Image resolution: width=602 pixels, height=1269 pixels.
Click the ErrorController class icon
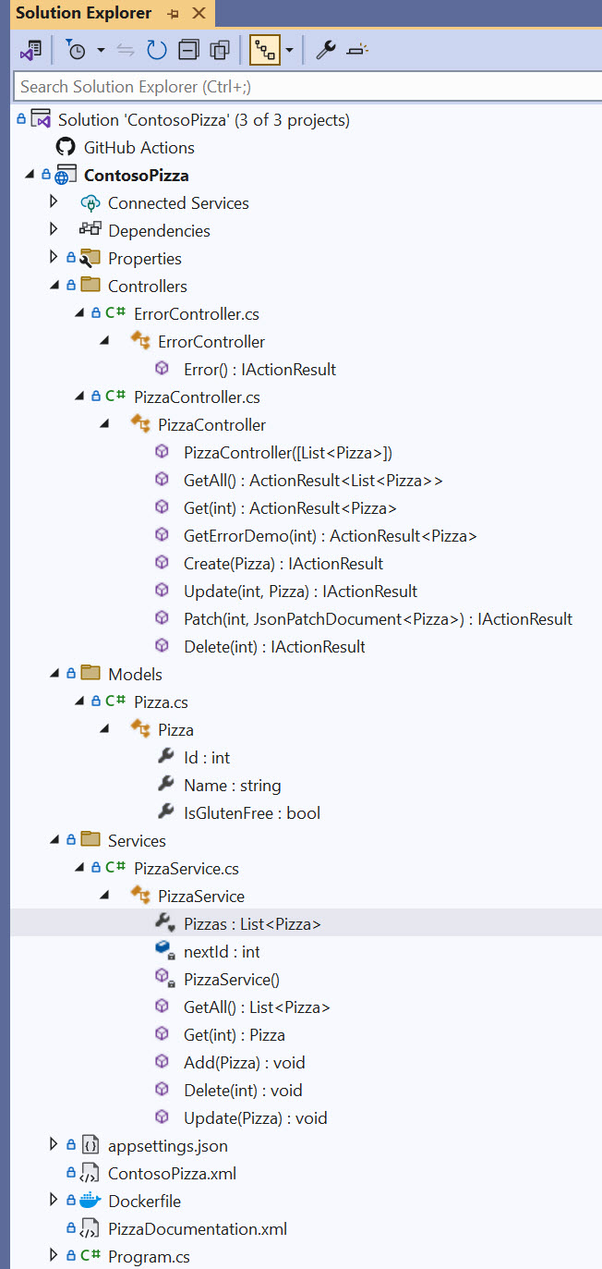(x=140, y=341)
